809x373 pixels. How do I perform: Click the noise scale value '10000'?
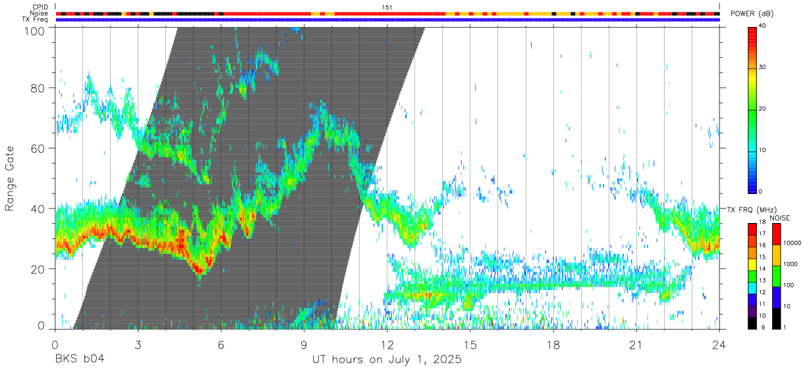[792, 243]
